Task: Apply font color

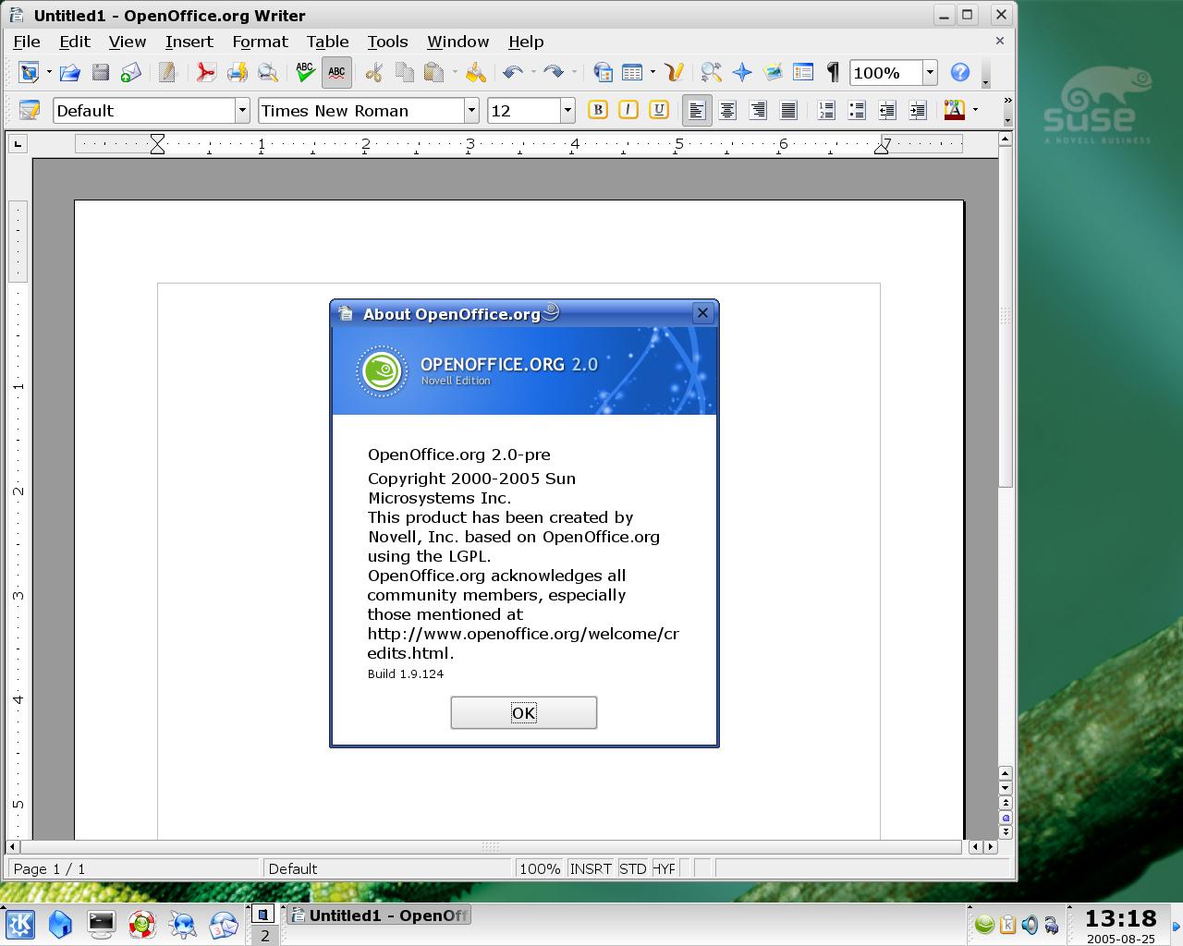Action: coord(955,111)
